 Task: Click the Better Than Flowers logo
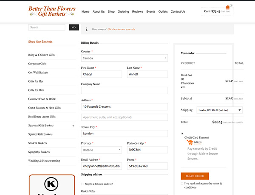tap(52, 11)
